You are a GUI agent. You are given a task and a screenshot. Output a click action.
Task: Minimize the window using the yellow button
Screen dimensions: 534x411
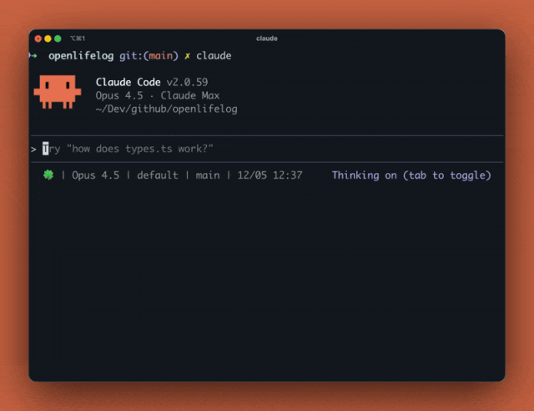click(48, 38)
